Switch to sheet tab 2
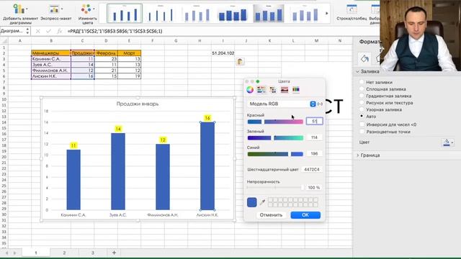Viewport: 461px width, 259px height. 64,253
